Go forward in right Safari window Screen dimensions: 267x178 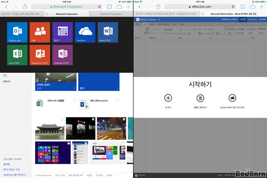coord(149,7)
